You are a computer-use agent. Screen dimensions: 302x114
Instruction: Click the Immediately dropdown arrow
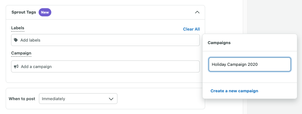coord(111,99)
